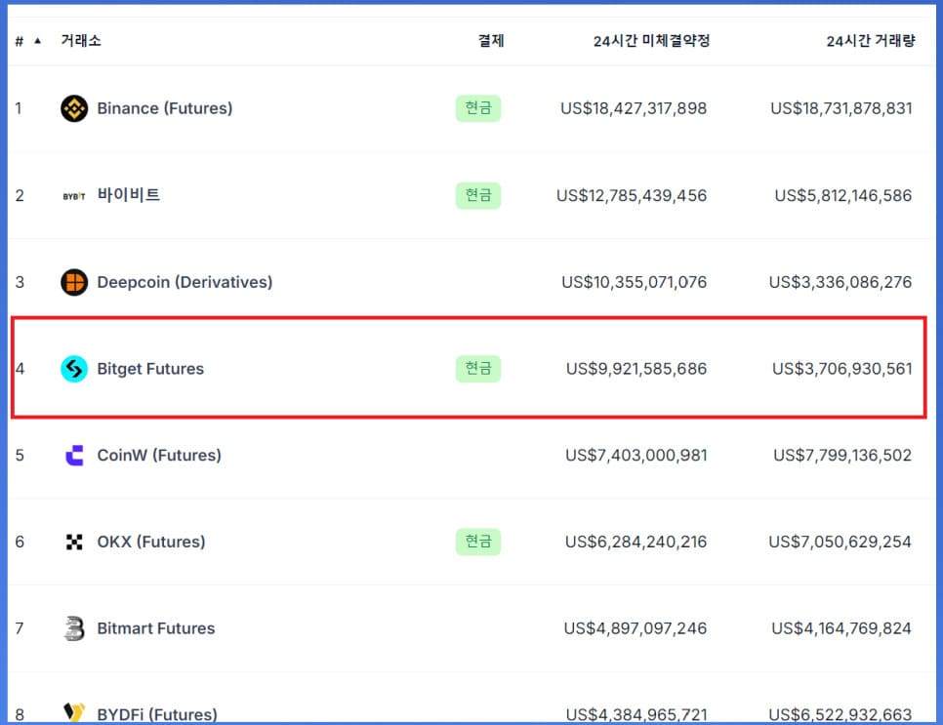943x725 pixels.
Task: Click the BYDFi yellow logo icon
Action: click(x=74, y=712)
